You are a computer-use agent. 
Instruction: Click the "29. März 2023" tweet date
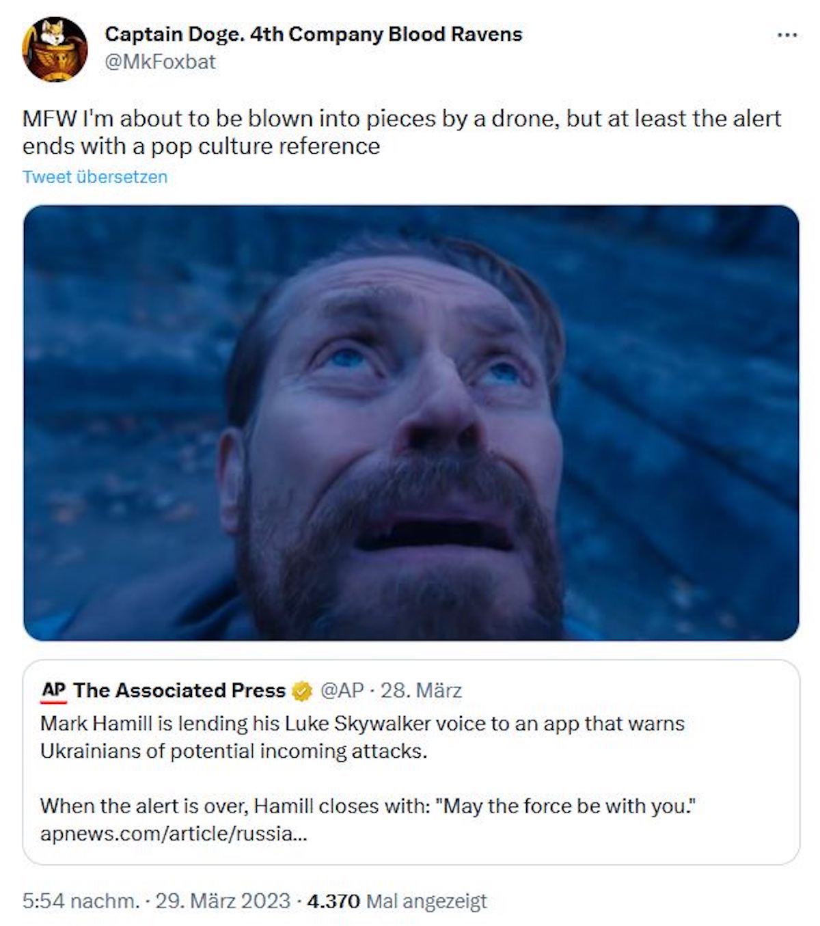[x=223, y=901]
